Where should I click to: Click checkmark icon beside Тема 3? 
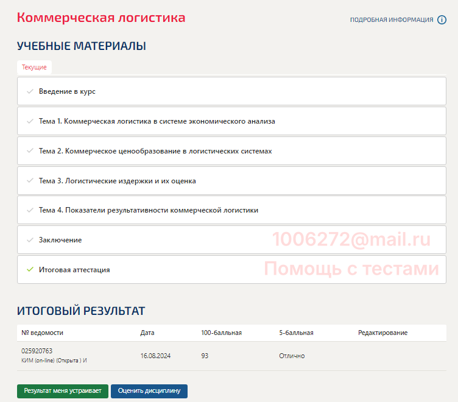click(x=29, y=181)
